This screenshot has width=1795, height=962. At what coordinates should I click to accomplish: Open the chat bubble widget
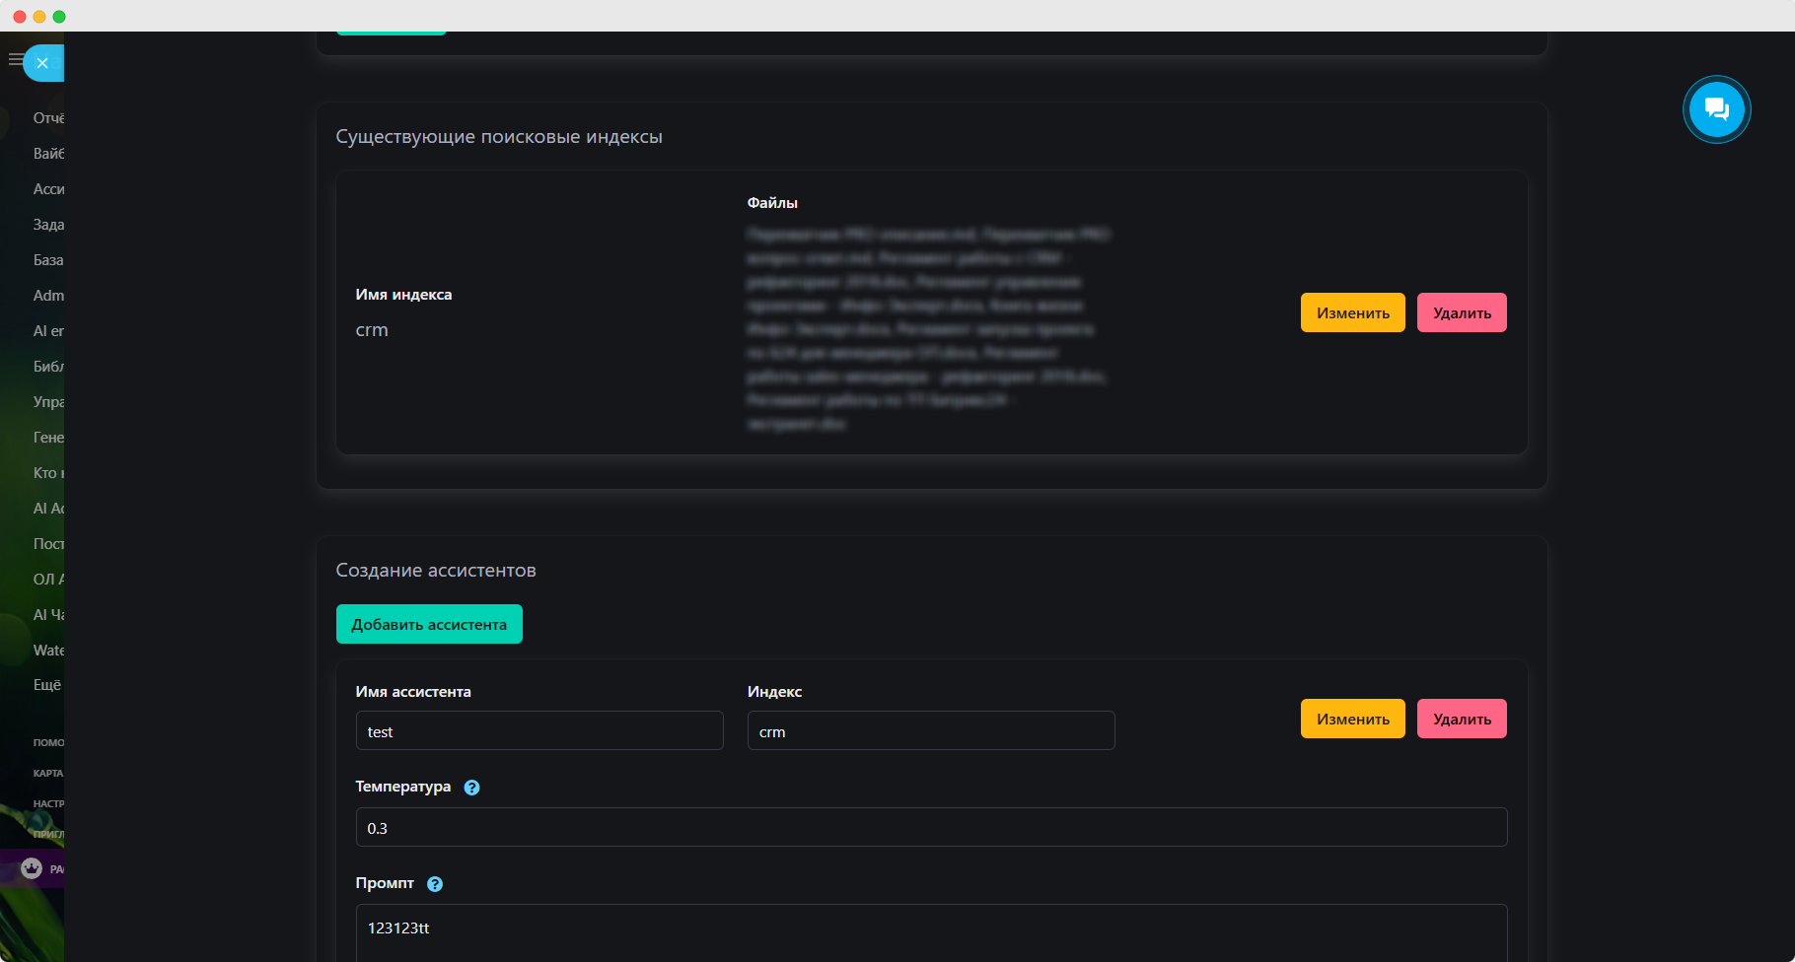1716,109
